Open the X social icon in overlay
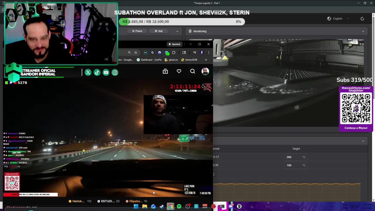Screen dimensions: 375x211 click(x=88, y=72)
